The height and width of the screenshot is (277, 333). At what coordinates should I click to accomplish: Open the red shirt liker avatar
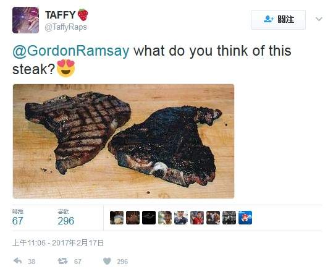pos(197,218)
